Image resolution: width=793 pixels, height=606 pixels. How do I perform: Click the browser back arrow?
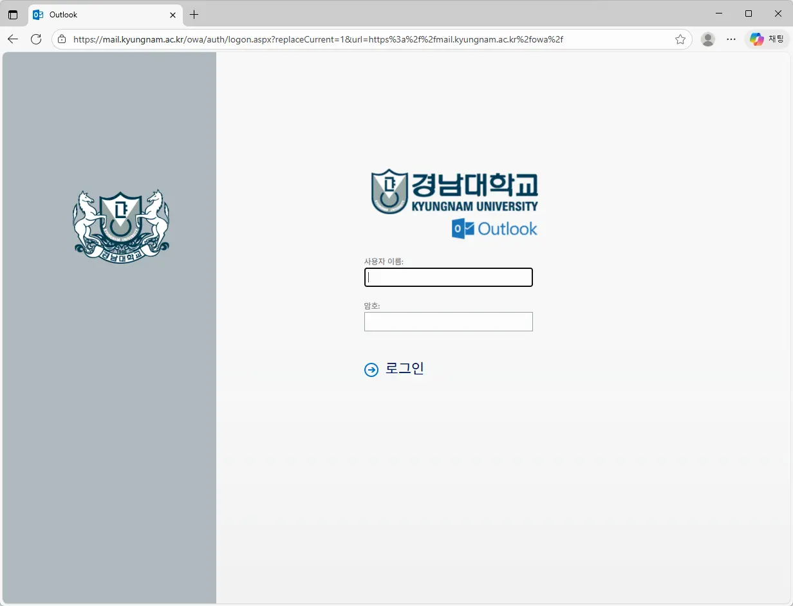pyautogui.click(x=13, y=39)
